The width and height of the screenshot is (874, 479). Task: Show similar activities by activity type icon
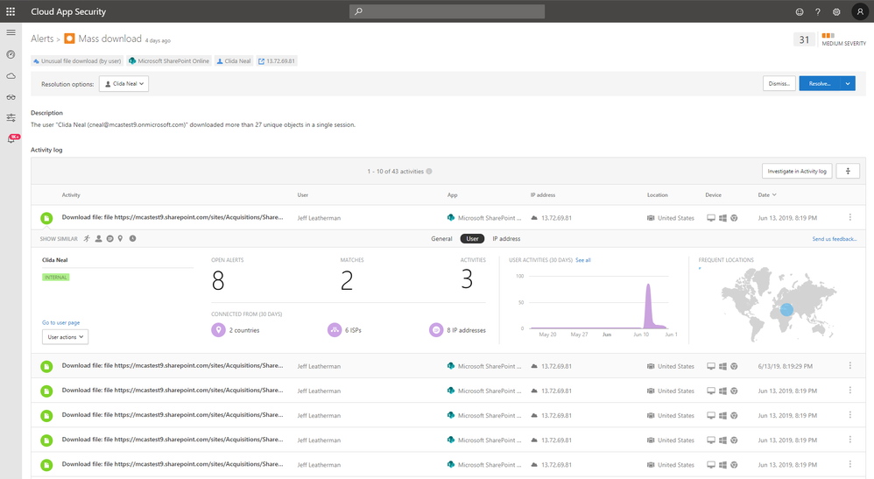point(87,239)
